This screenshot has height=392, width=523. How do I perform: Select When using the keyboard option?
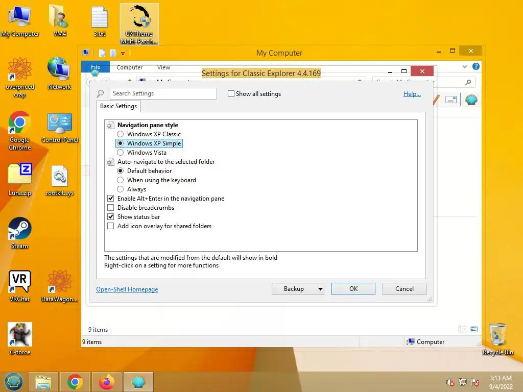[x=121, y=180]
